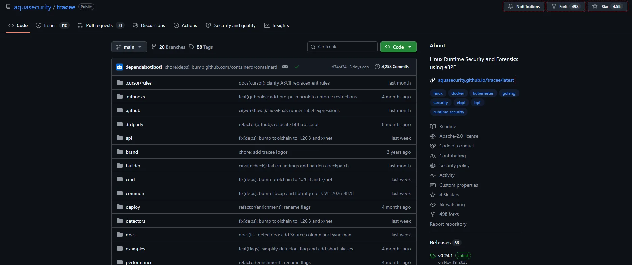Click the Go to file search field
The height and width of the screenshot is (265, 632).
pyautogui.click(x=342, y=47)
